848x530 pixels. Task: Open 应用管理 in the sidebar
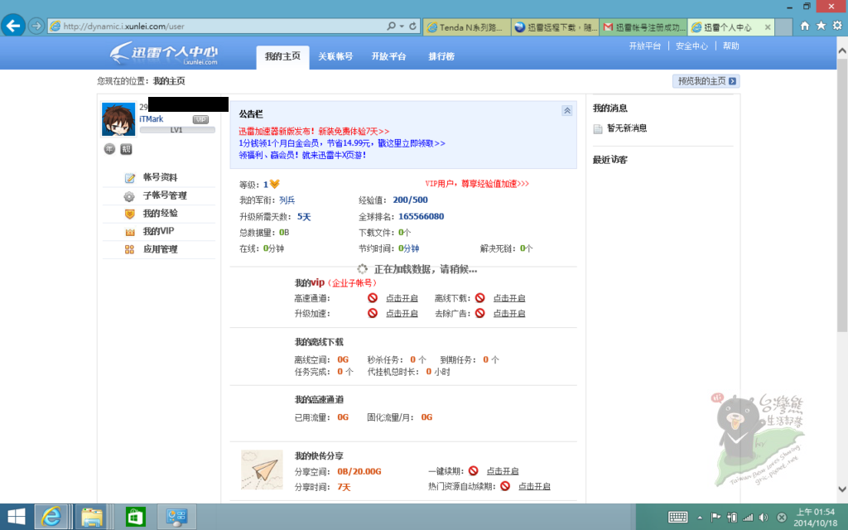pos(159,249)
